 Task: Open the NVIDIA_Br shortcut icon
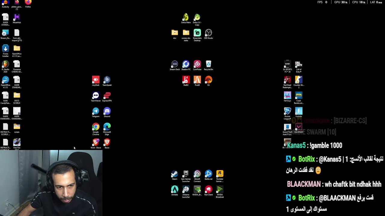tap(197, 190)
